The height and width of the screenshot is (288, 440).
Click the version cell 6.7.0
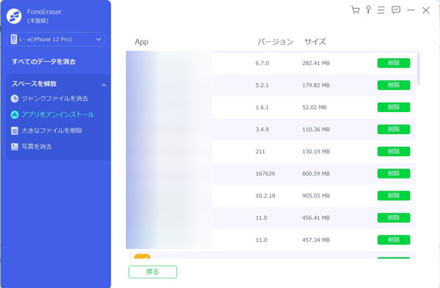262,63
